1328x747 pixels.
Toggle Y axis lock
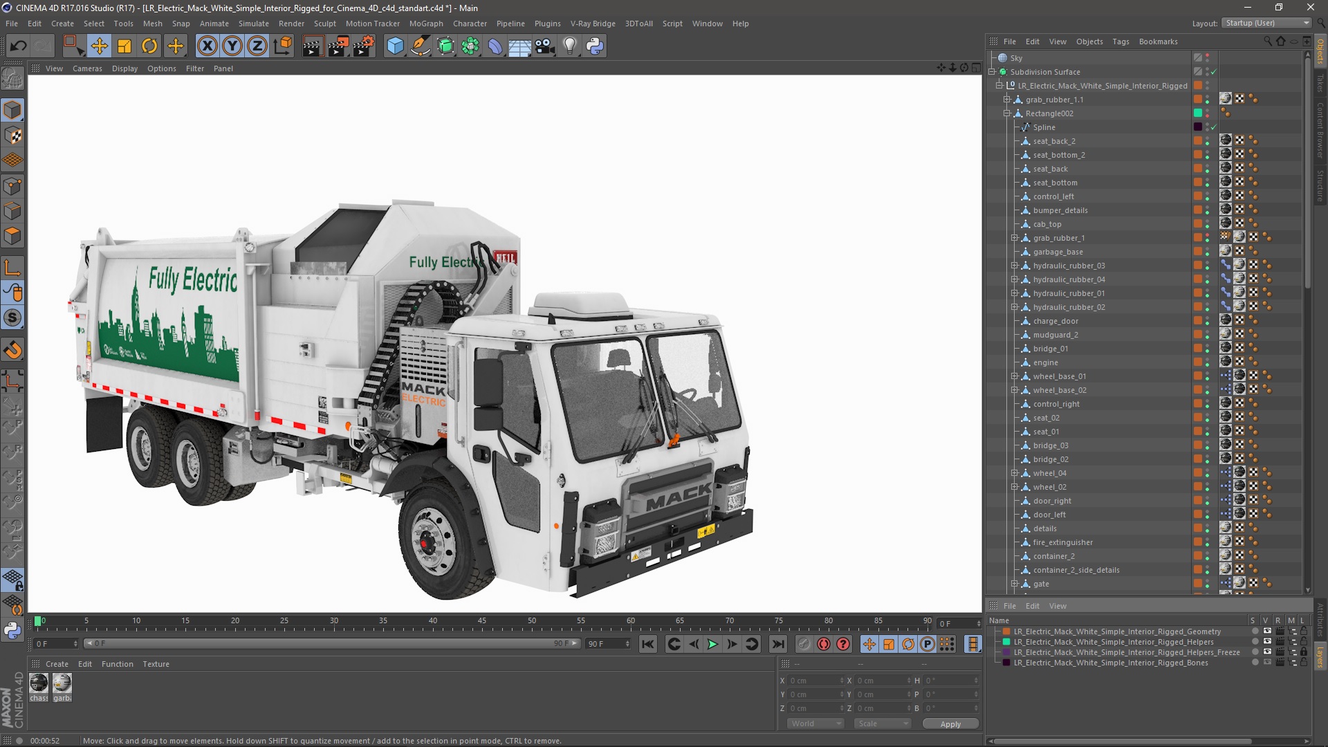coord(232,46)
